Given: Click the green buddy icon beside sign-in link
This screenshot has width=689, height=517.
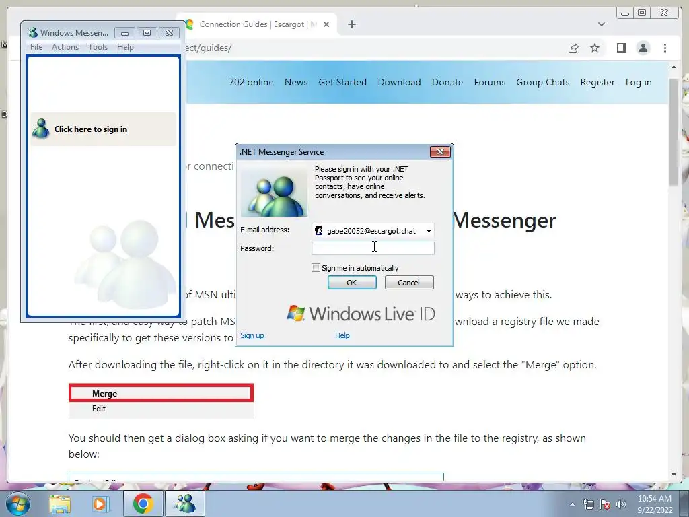Looking at the screenshot, I should click(41, 129).
